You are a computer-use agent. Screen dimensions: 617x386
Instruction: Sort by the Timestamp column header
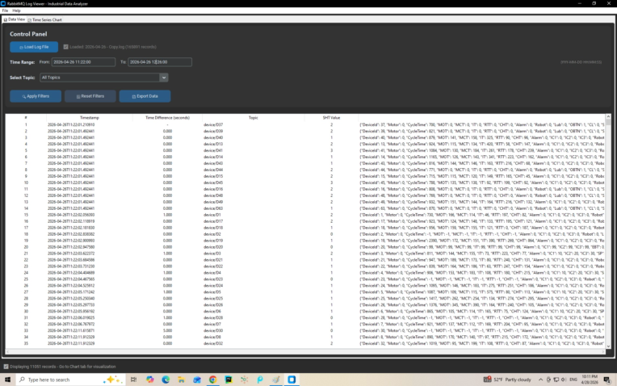(90, 118)
